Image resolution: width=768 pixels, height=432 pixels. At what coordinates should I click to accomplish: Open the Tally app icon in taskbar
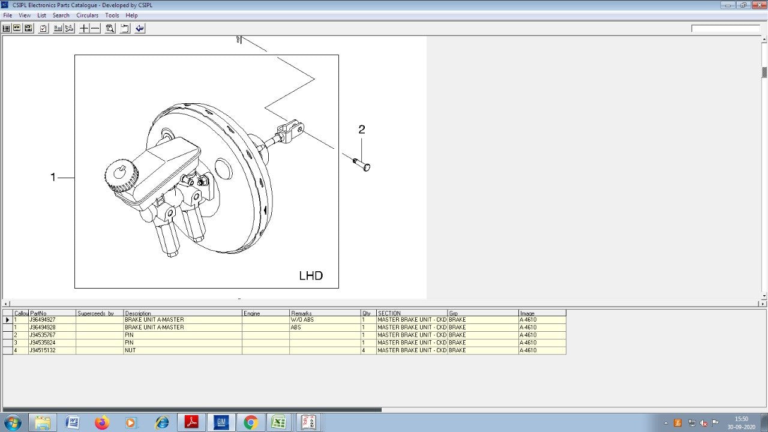pyautogui.click(x=308, y=422)
